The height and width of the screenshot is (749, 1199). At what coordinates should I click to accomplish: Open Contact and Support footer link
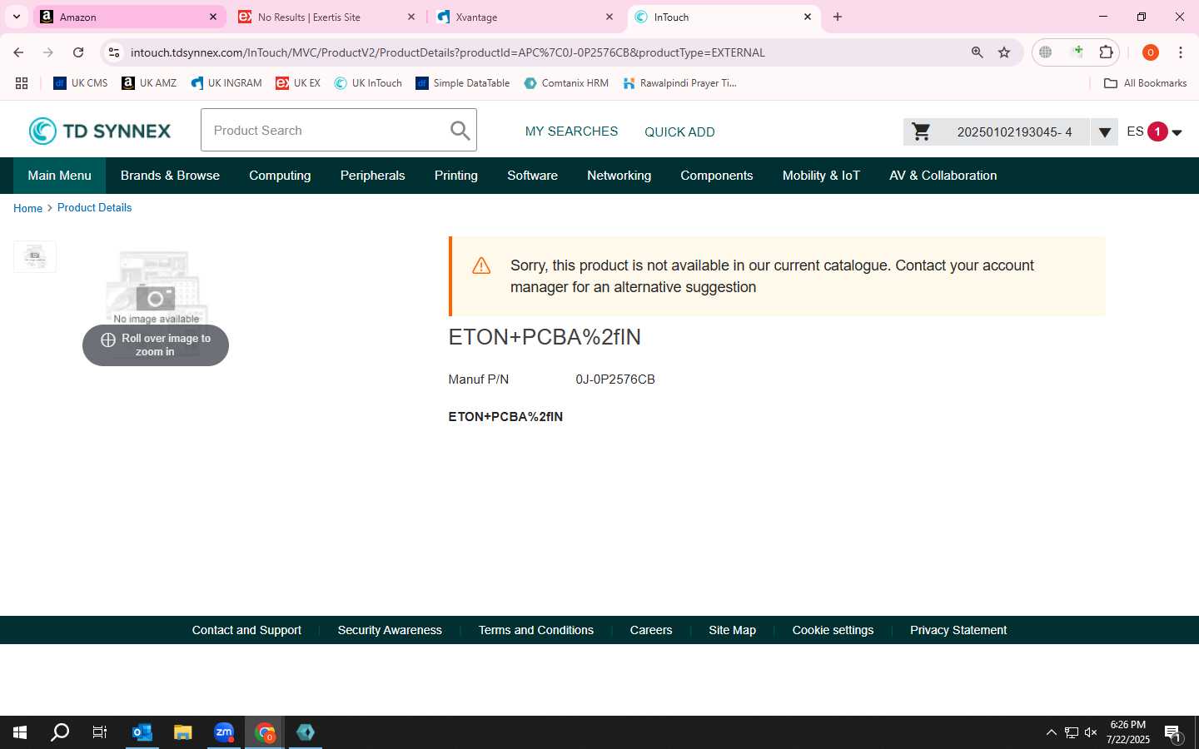246,630
